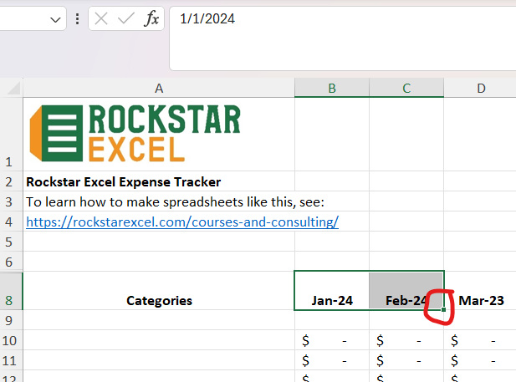Click the Enter checkmark icon in formula bar
The image size is (516, 382).
click(126, 19)
